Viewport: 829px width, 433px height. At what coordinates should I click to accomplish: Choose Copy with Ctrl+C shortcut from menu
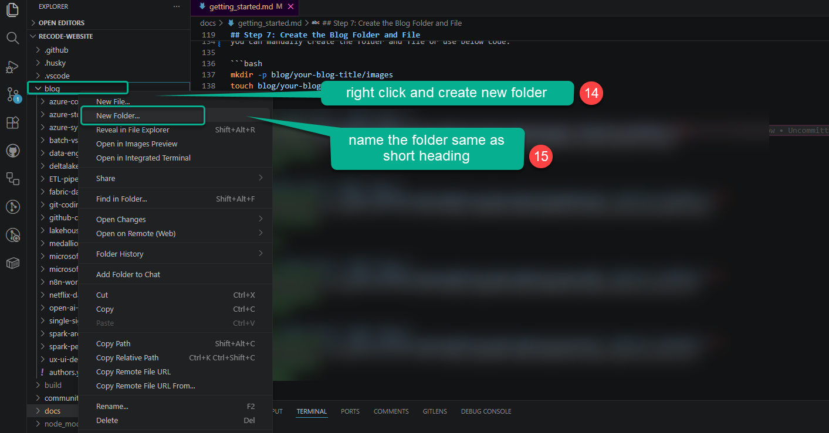[x=175, y=309]
